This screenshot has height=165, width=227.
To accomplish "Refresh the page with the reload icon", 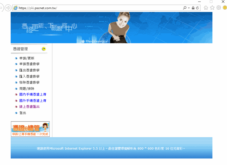I will [197, 8].
